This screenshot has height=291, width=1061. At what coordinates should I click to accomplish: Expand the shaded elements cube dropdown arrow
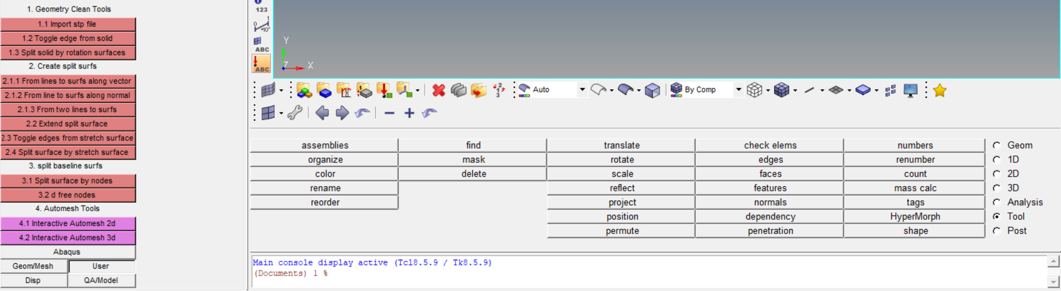pos(795,91)
